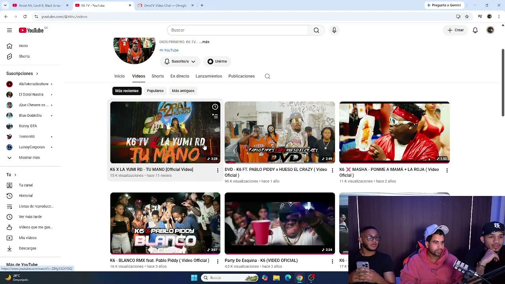
Task: Open the Chrome media controls icon
Action: [x=480, y=17]
